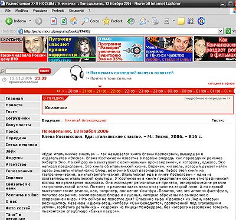Open the Visualizza menu

tap(40, 11)
